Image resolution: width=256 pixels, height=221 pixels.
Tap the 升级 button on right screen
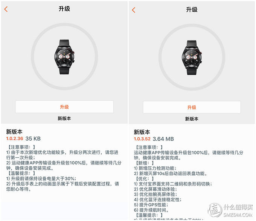coord(192,107)
